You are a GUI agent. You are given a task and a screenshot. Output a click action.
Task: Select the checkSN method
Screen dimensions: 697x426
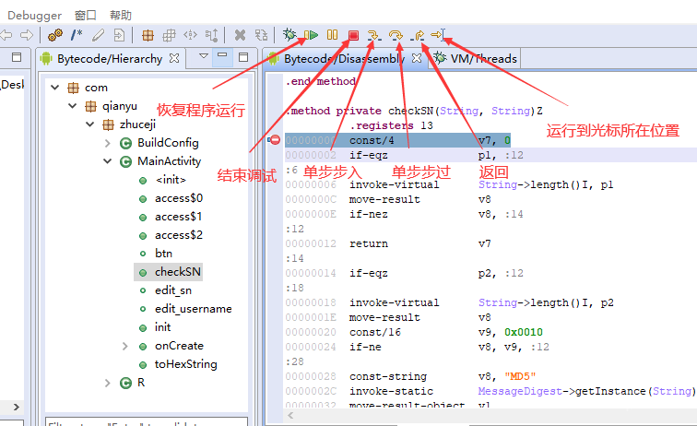point(178,272)
